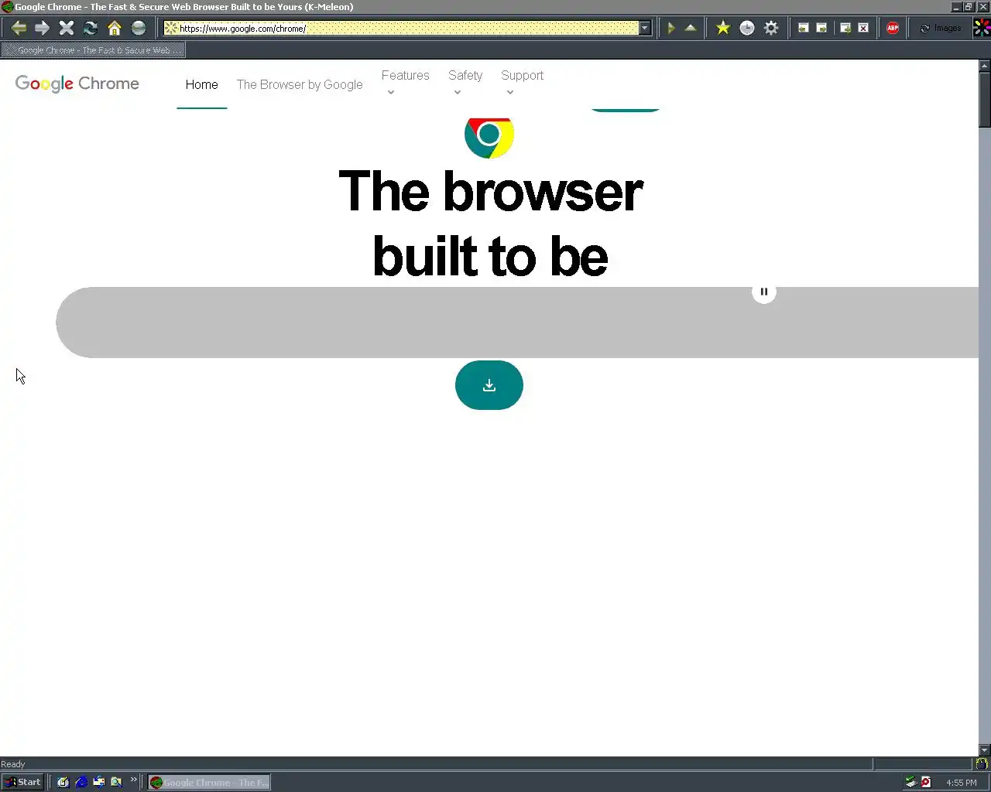Open the address bar dropdown arrow
991x792 pixels.
point(644,28)
